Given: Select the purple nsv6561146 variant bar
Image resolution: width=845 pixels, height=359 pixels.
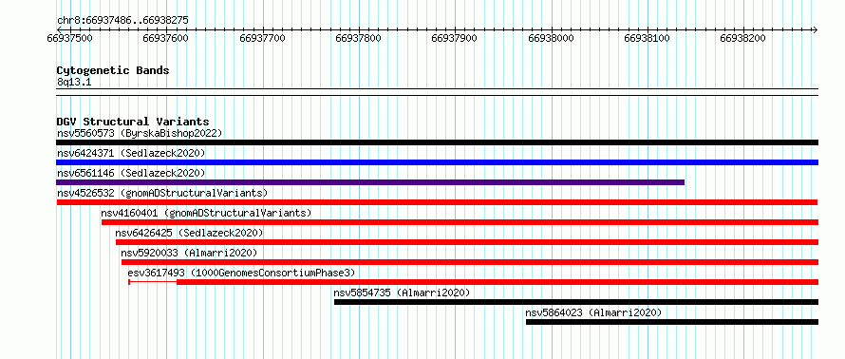Looking at the screenshot, I should 370,182.
